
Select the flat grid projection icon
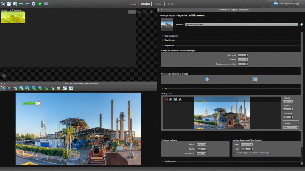255,79
